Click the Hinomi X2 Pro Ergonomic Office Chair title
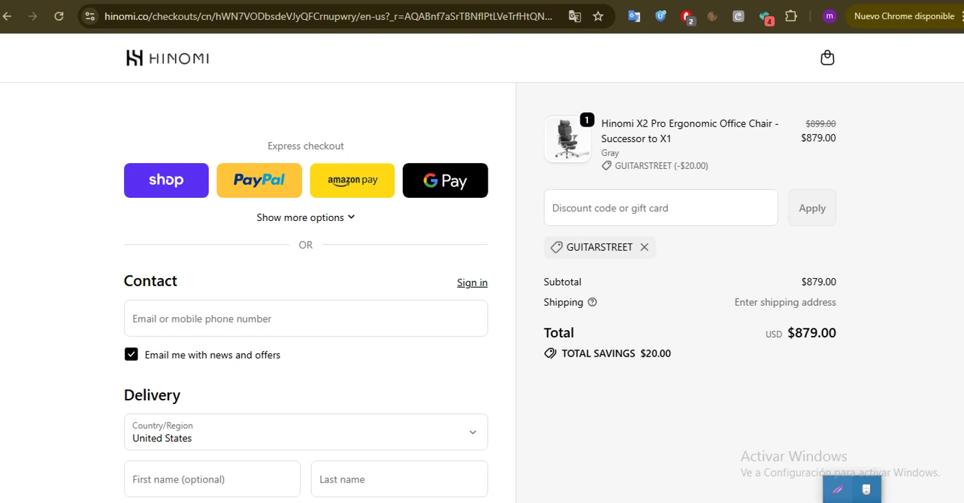This screenshot has height=503, width=964. point(690,131)
